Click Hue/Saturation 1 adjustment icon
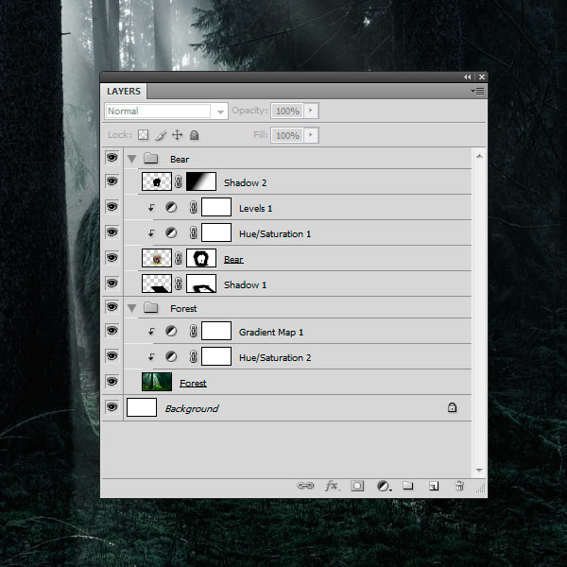567x567 pixels. click(x=171, y=232)
